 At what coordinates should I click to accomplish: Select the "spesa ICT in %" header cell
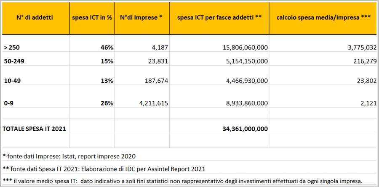click(92, 18)
